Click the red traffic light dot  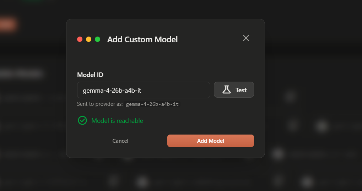point(80,39)
